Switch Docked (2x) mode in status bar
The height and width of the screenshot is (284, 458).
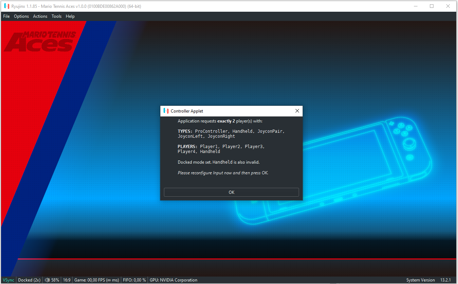(29, 280)
